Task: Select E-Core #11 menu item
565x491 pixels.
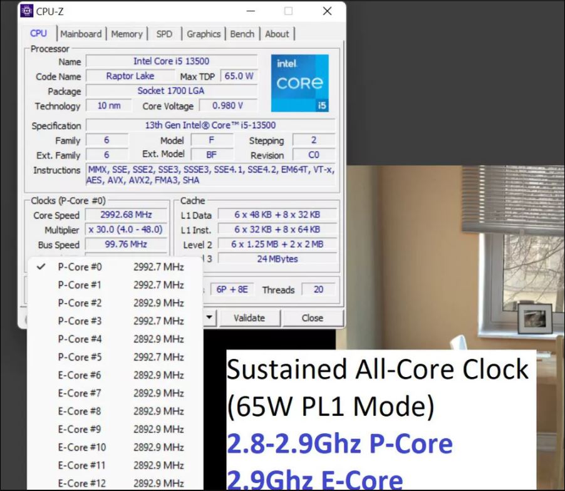Action: (x=115, y=465)
